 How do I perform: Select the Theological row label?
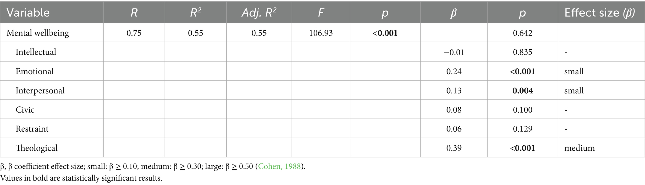pos(37,148)
